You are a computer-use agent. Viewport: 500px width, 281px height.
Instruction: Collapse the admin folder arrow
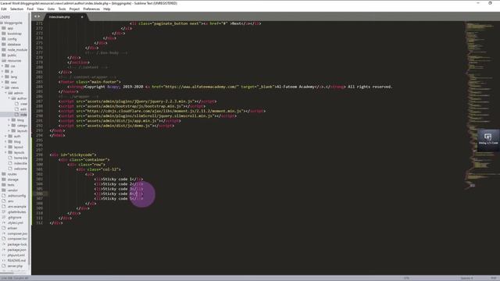point(5,94)
